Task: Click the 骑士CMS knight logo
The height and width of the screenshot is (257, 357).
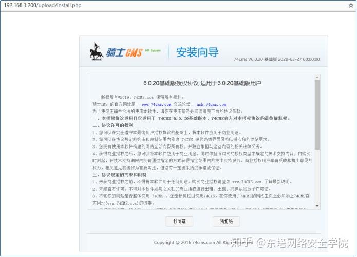Action: pos(125,52)
